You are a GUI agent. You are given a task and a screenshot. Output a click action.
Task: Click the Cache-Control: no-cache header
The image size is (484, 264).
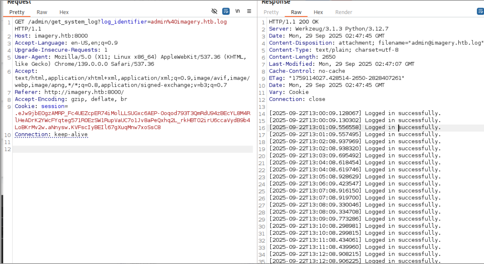tap(307, 71)
